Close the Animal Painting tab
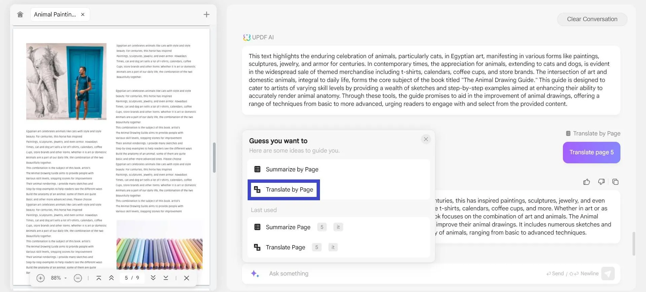The height and width of the screenshot is (292, 646). point(83,14)
